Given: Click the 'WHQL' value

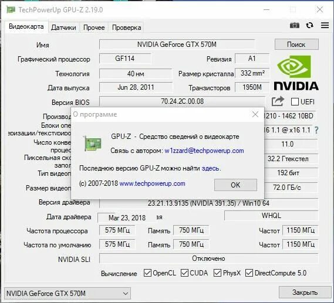Looking at the screenshot, I should (x=271, y=216).
